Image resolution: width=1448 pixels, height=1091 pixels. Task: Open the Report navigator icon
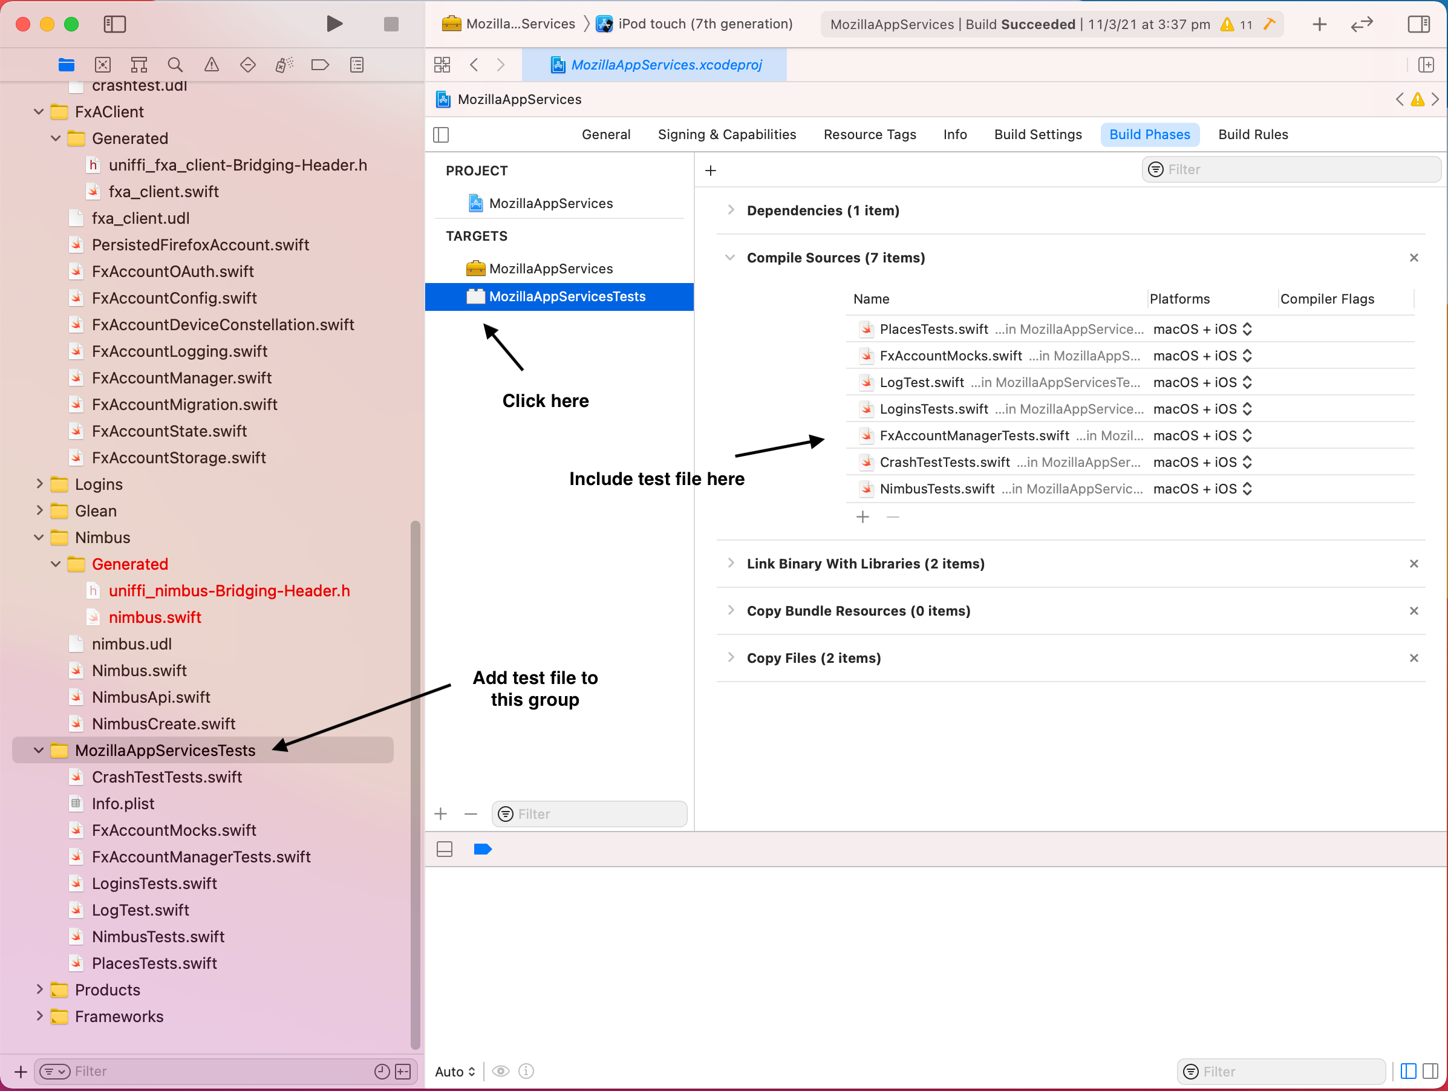coord(357,65)
